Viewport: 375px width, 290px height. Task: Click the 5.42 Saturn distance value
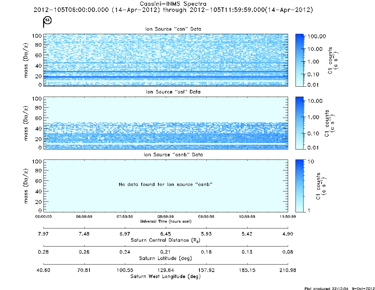point(247,234)
